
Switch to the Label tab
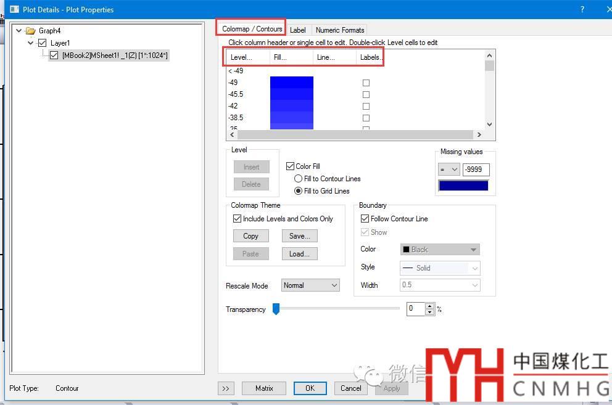click(298, 30)
